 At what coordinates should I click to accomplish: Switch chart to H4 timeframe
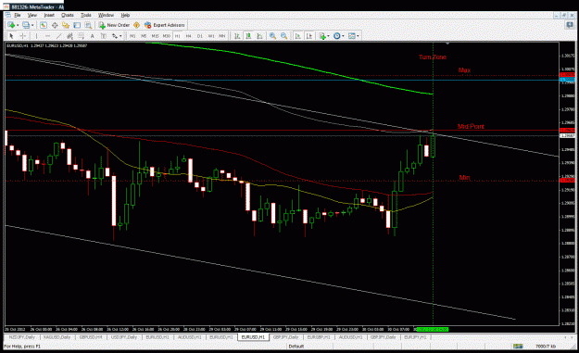click(x=189, y=36)
